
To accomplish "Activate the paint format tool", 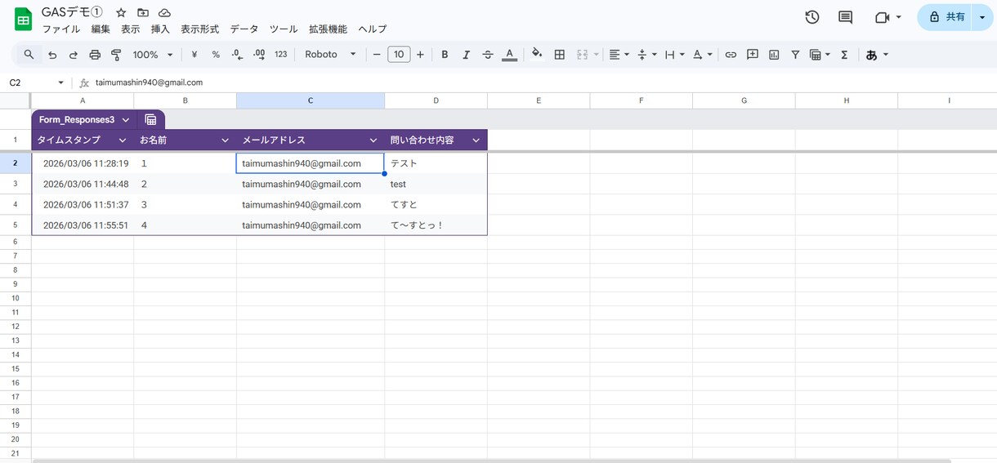I will coord(116,55).
